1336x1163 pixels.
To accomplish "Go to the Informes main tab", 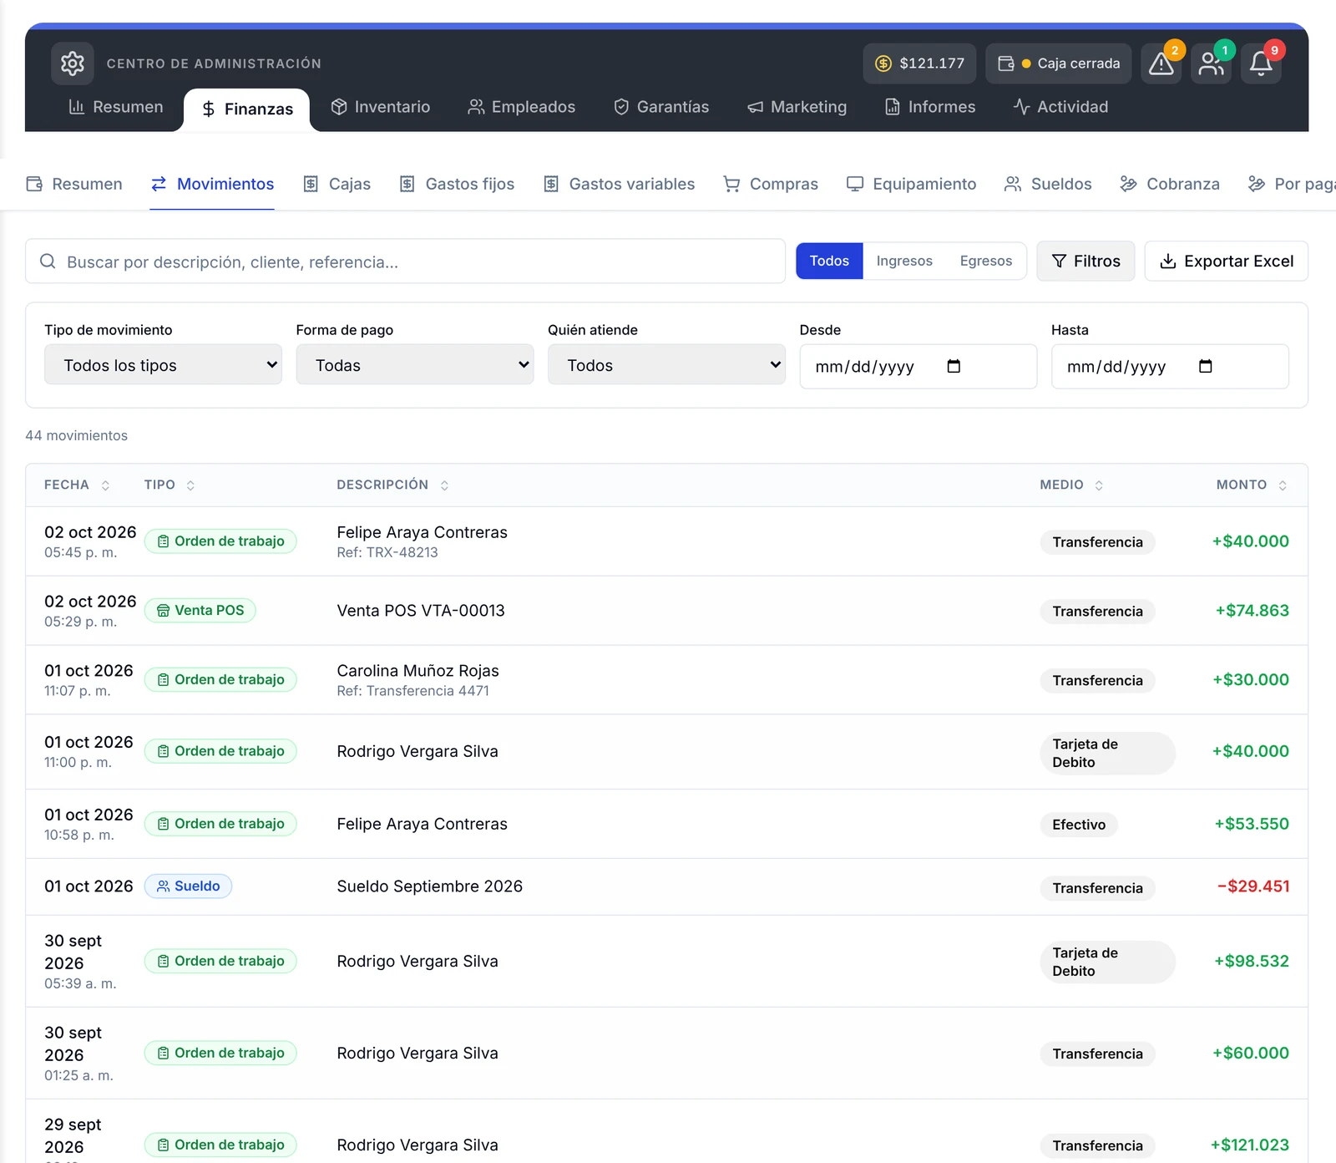I will pyautogui.click(x=930, y=107).
